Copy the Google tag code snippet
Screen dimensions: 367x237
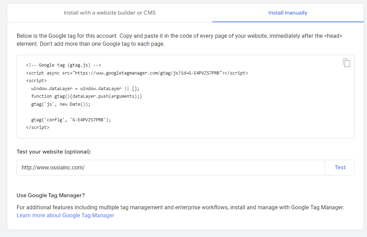point(346,63)
